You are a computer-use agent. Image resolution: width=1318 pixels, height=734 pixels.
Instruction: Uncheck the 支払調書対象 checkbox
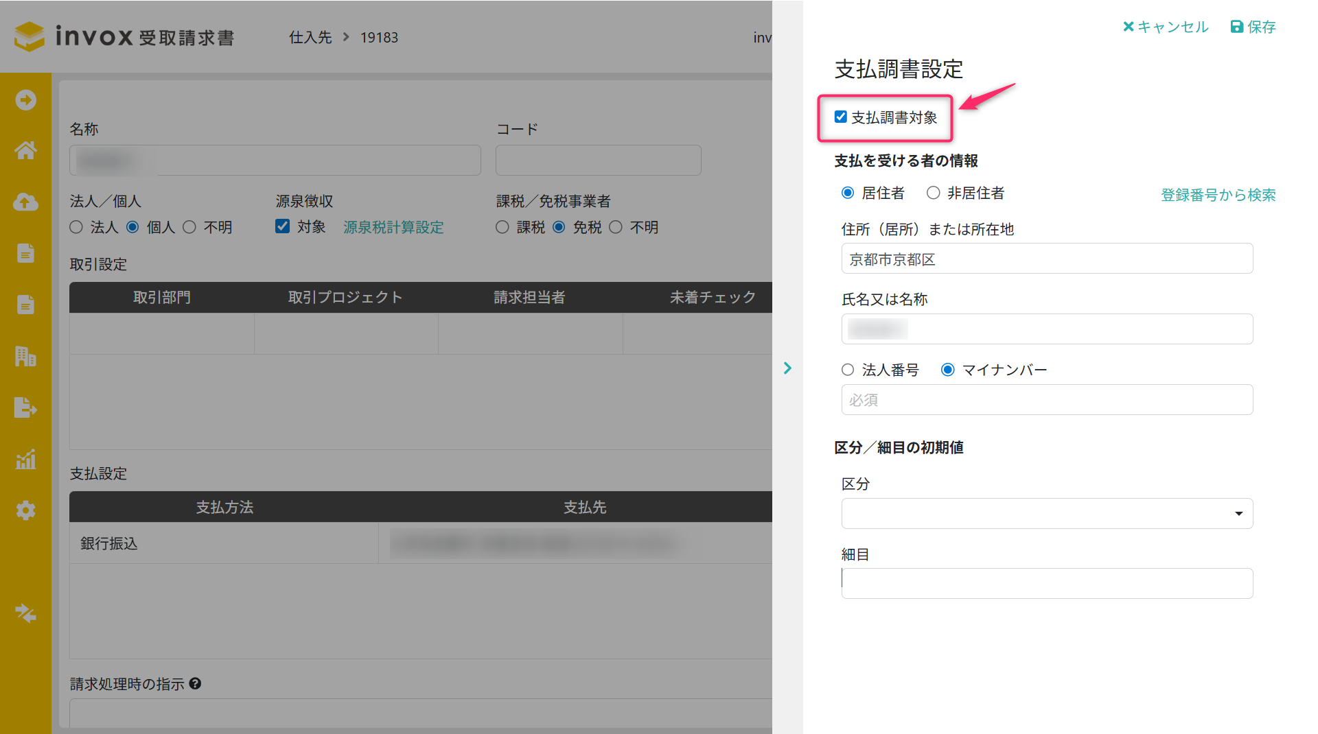tap(840, 117)
